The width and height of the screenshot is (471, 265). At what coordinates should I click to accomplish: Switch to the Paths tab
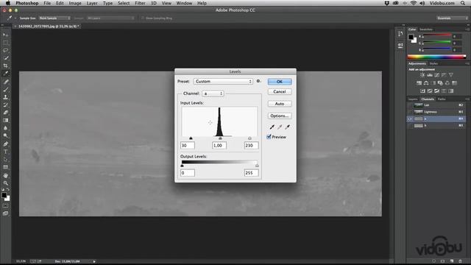442,99
